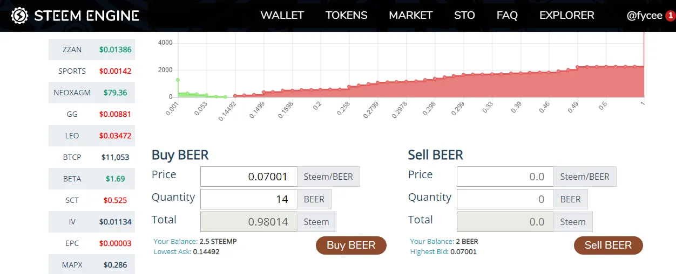
Task: Click the Steem Engine gear logo icon
Action: [20, 16]
